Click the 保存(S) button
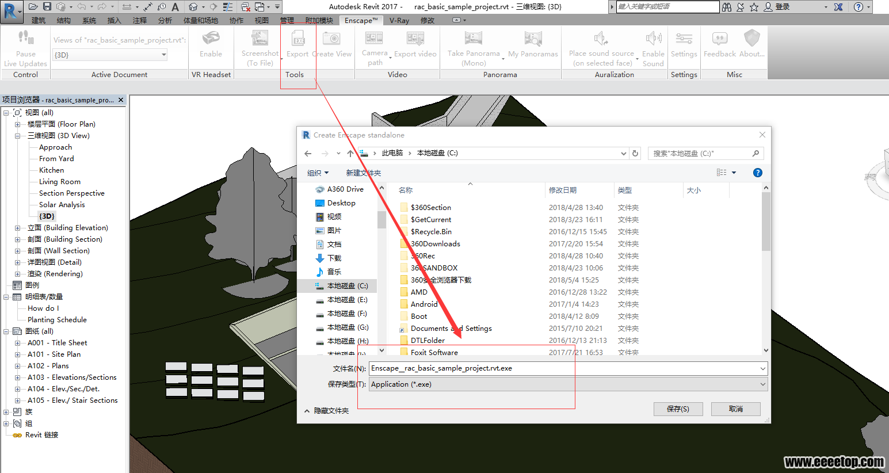 tap(678, 409)
